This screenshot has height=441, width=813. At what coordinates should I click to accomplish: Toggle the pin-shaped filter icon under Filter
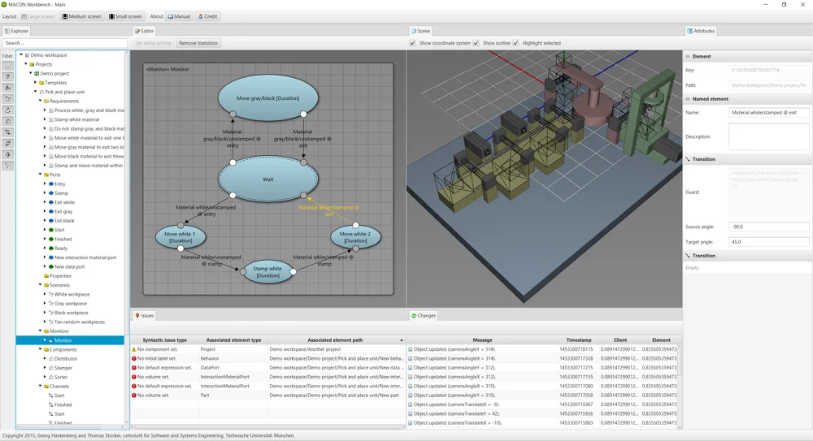pyautogui.click(x=8, y=76)
